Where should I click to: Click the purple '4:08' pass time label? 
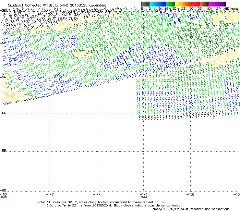coord(3,197)
